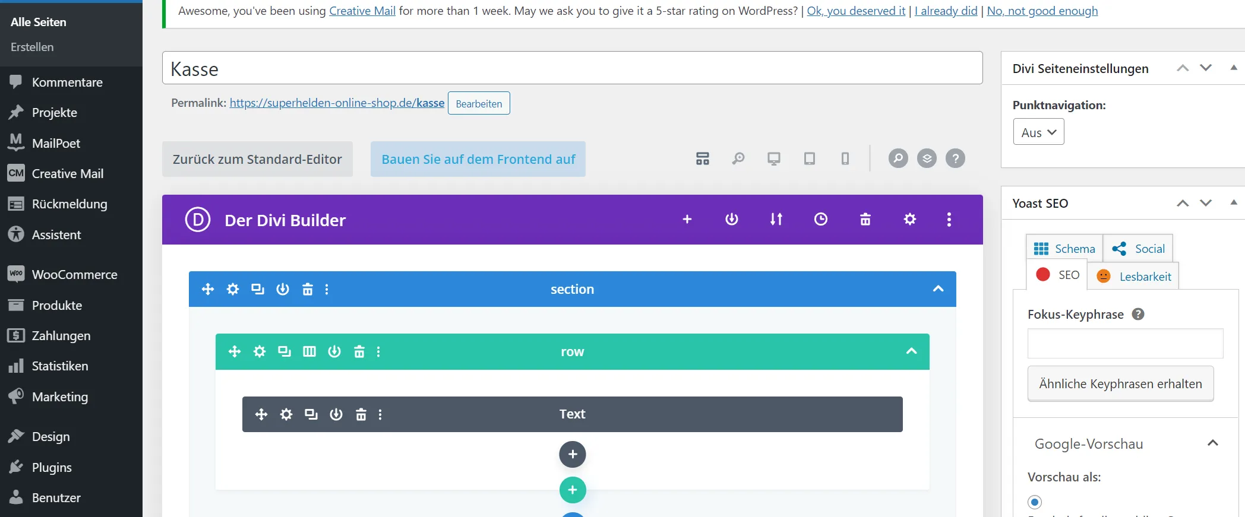This screenshot has width=1245, height=517.
Task: Add a new module with dark plus button
Action: coord(573,455)
